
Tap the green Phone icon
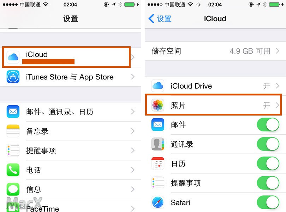coord(13,170)
